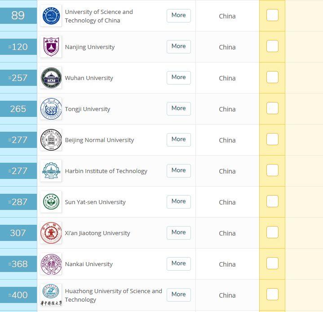Click the Harbin Institute of Technology logo

[51, 171]
